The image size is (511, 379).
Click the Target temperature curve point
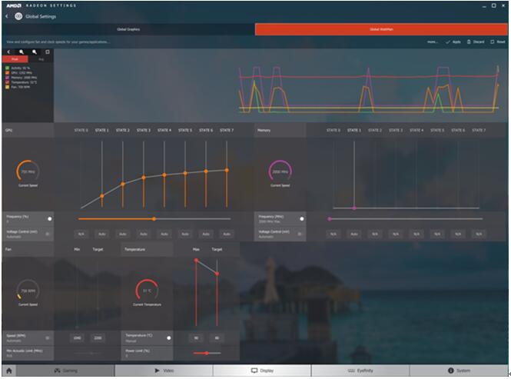[x=217, y=274]
